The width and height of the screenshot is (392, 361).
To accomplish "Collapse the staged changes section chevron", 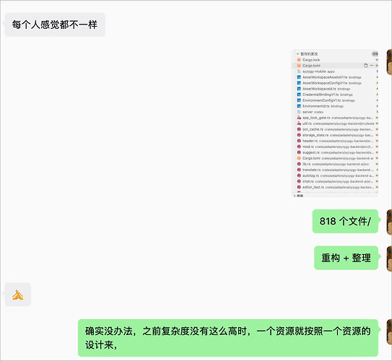I will pyautogui.click(x=297, y=54).
